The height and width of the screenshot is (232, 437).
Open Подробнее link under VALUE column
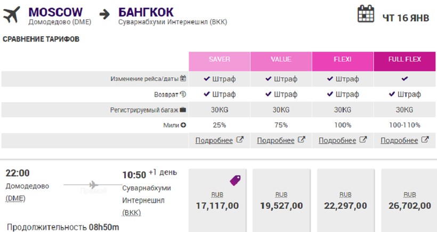[276, 140]
